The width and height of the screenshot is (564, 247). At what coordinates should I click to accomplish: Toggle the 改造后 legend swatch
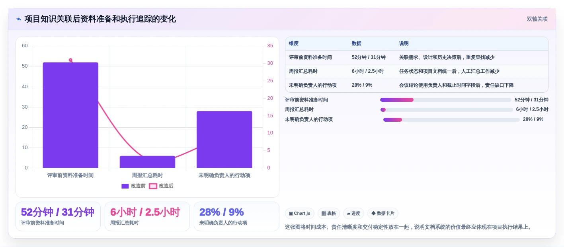[153, 186]
